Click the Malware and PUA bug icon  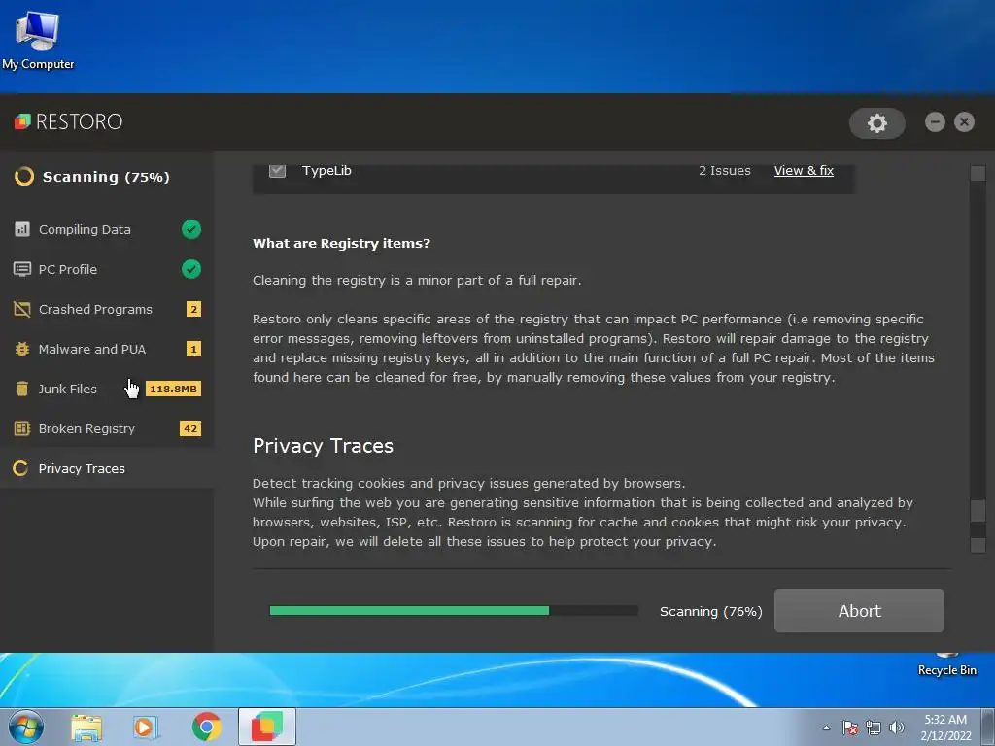tap(22, 349)
